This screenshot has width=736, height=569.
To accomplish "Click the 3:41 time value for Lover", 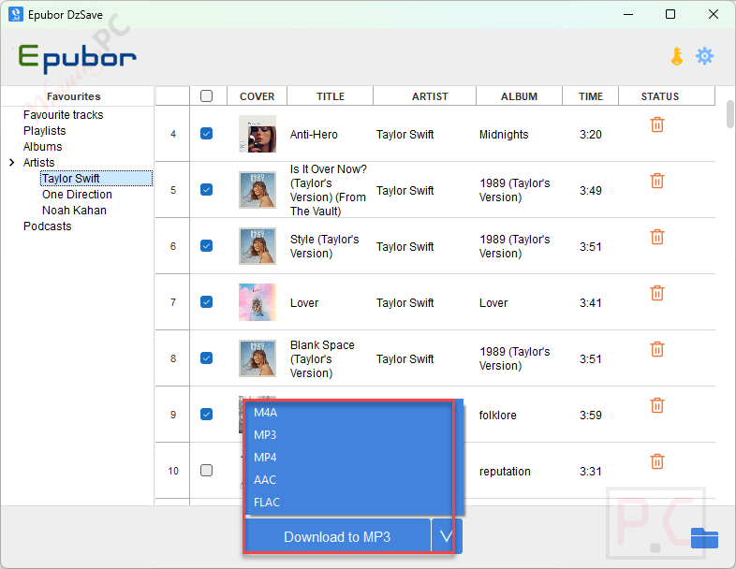I will coord(591,303).
